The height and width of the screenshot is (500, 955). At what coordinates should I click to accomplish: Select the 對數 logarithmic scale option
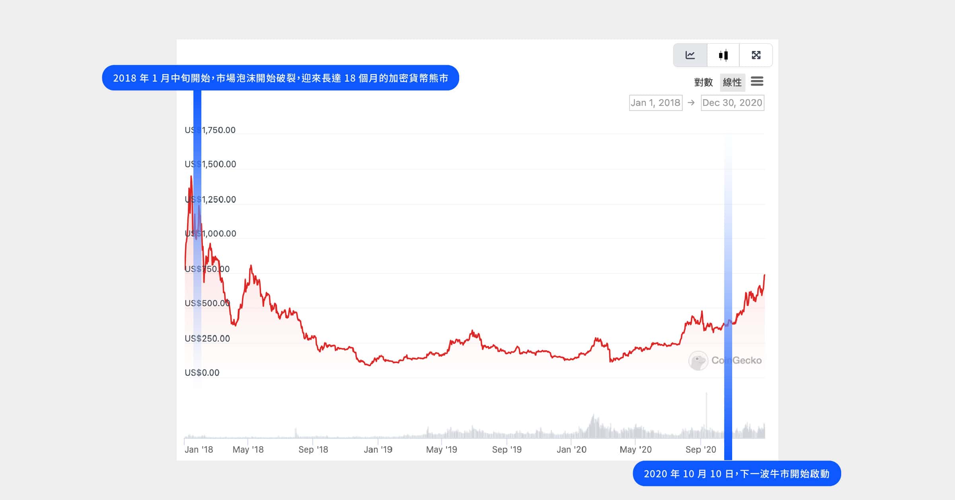pyautogui.click(x=703, y=82)
